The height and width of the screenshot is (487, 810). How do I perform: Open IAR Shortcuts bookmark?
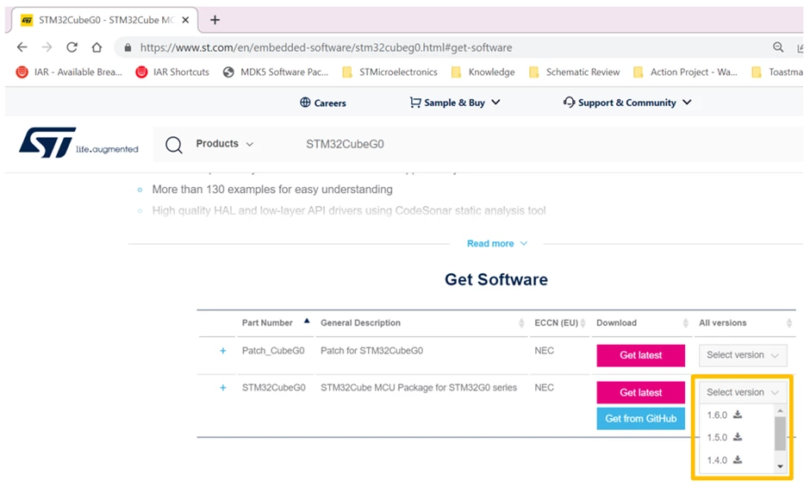tap(172, 72)
